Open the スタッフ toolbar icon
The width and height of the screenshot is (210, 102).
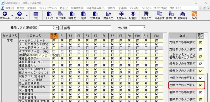pos(49,16)
